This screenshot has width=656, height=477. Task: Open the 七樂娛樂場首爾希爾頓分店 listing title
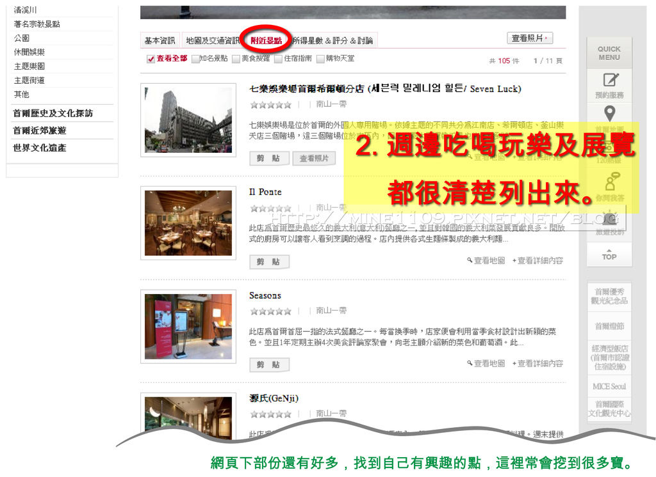coord(385,88)
